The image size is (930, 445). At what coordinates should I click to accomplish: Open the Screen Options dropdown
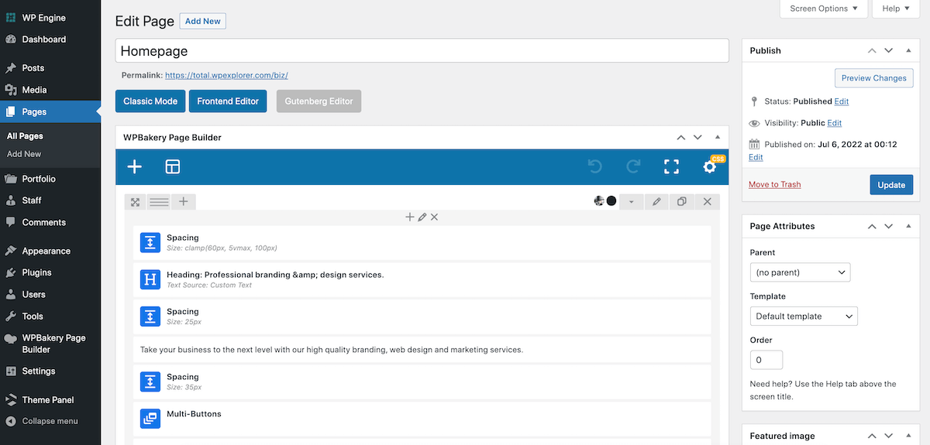[x=824, y=9]
